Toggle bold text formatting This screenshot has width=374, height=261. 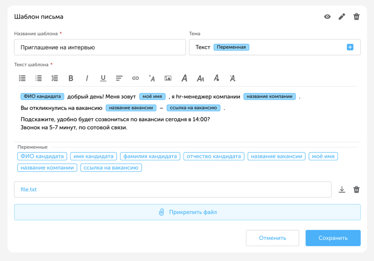click(71, 78)
